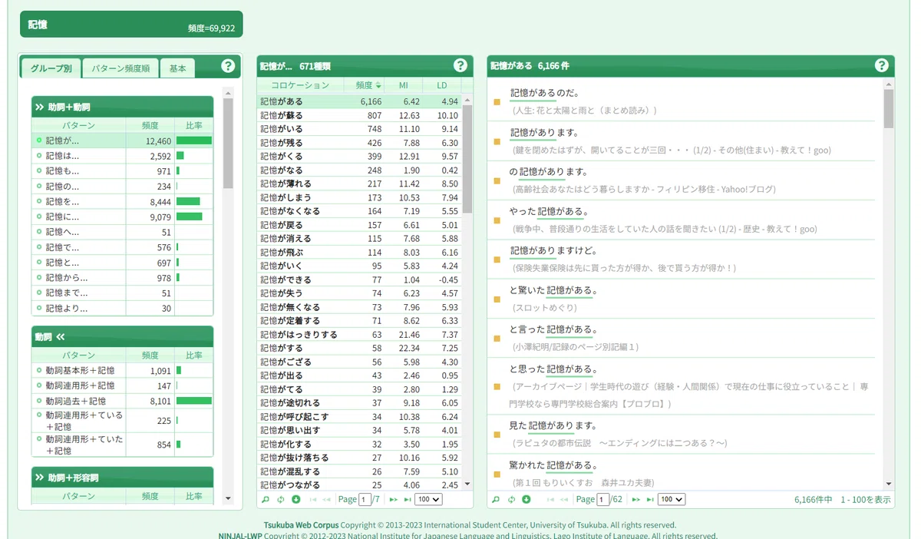
Task: Open help for the pattern group panel
Action: 228,66
